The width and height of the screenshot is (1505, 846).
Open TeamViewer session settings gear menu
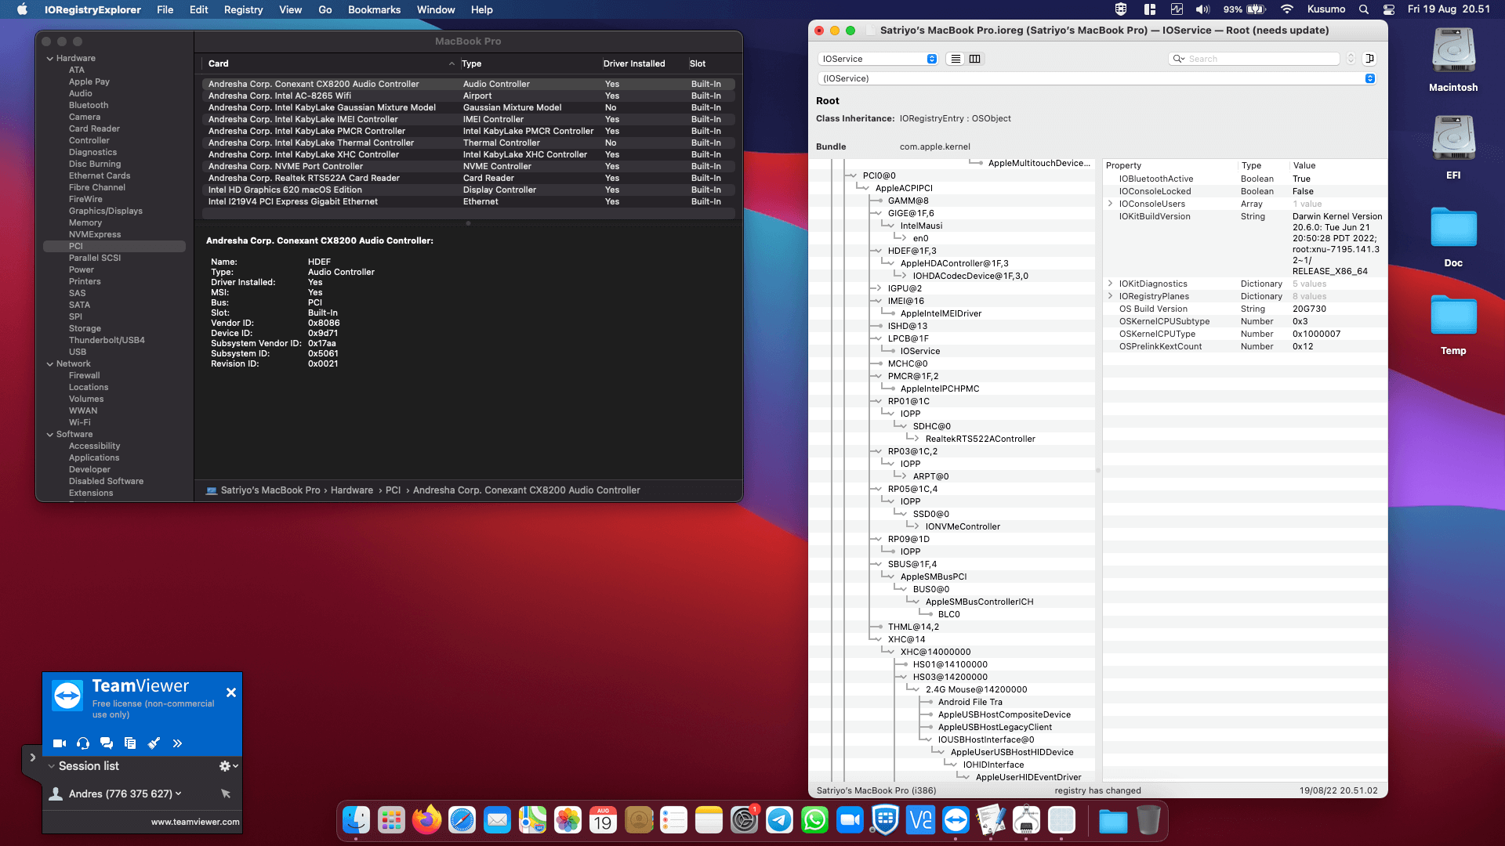[228, 766]
